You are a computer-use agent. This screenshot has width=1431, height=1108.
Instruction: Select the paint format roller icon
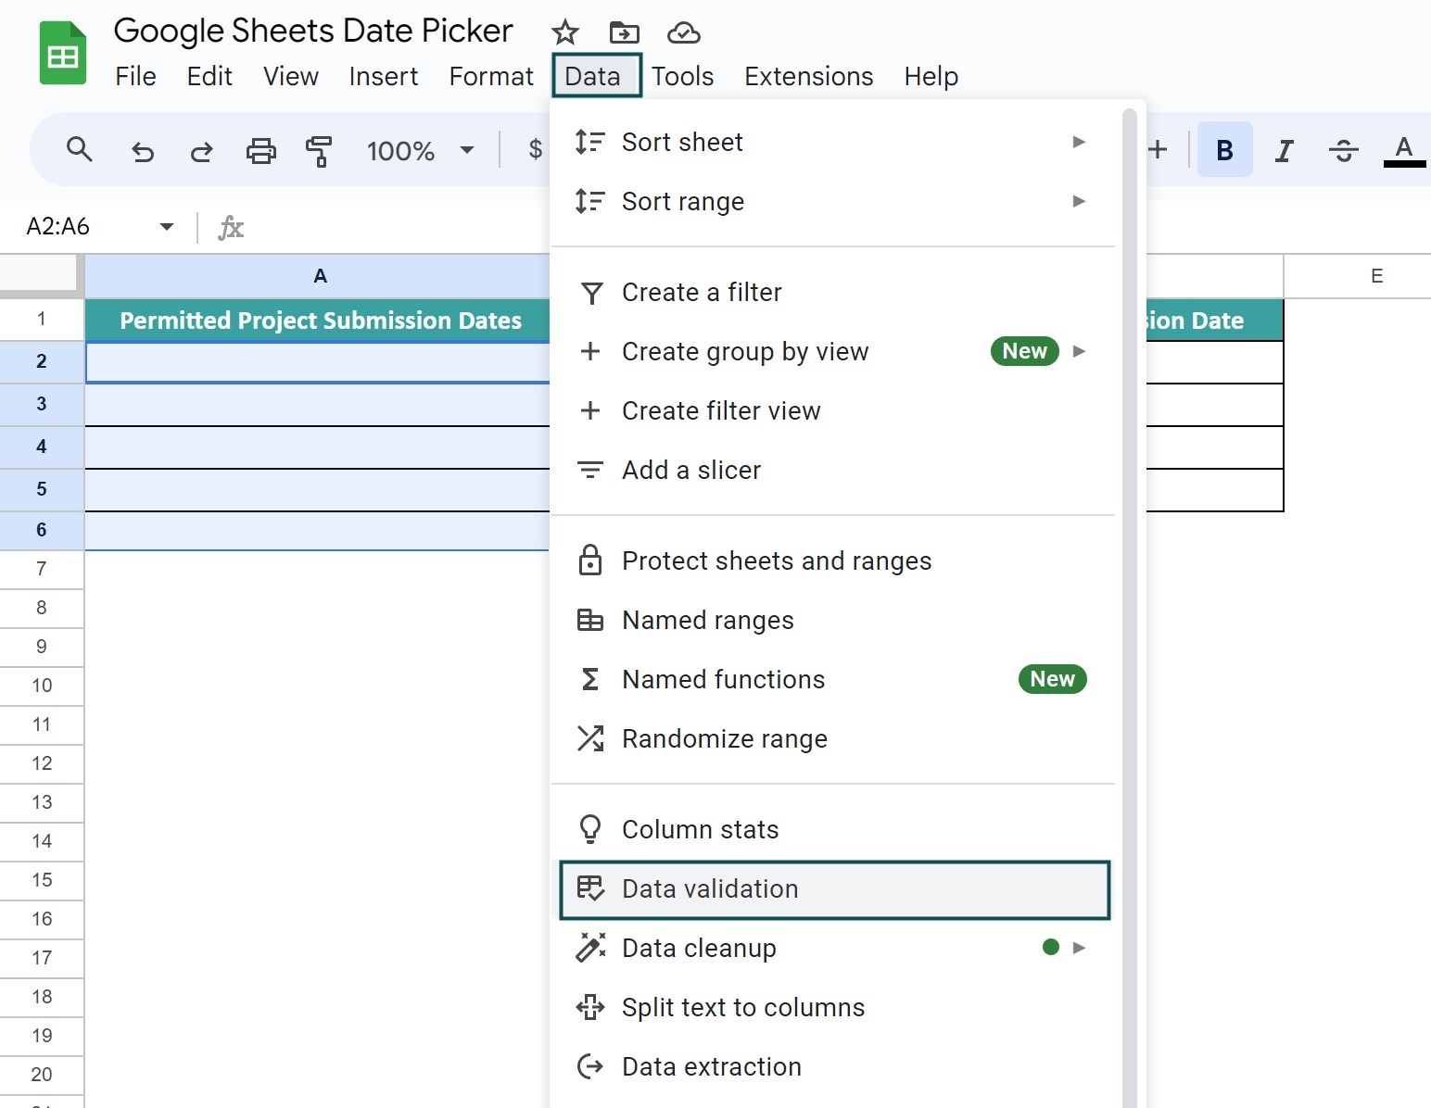point(319,150)
